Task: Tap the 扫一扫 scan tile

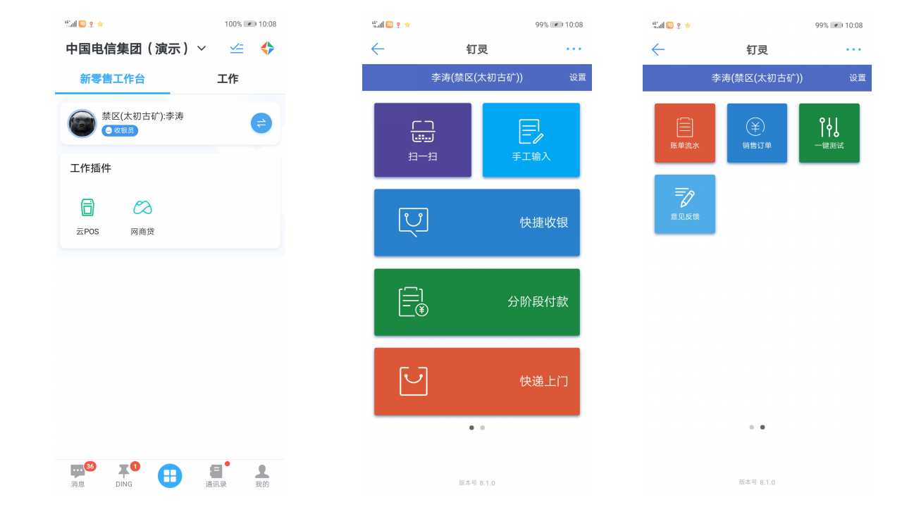Action: pyautogui.click(x=423, y=140)
